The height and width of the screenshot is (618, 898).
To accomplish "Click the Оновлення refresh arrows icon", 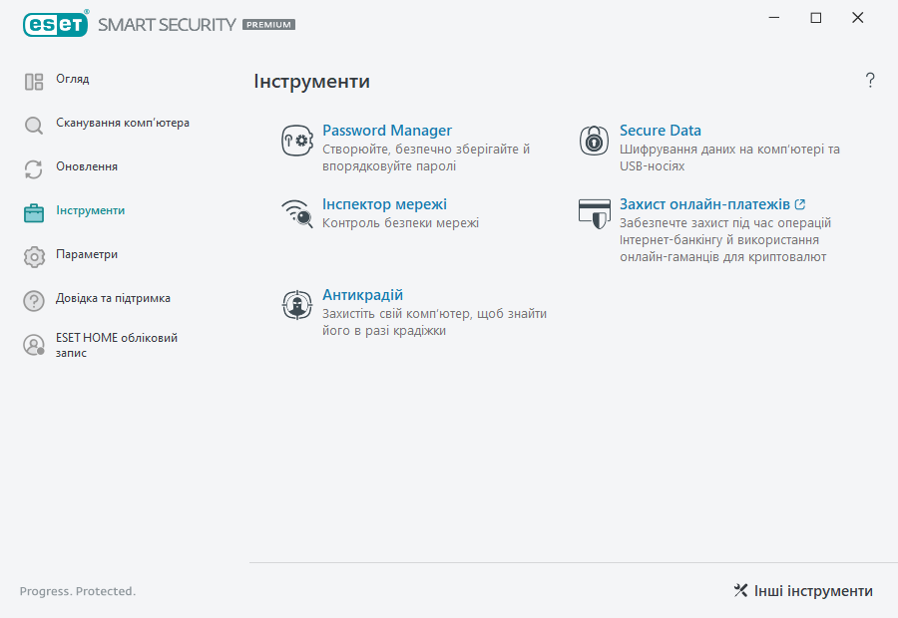I will tap(33, 166).
